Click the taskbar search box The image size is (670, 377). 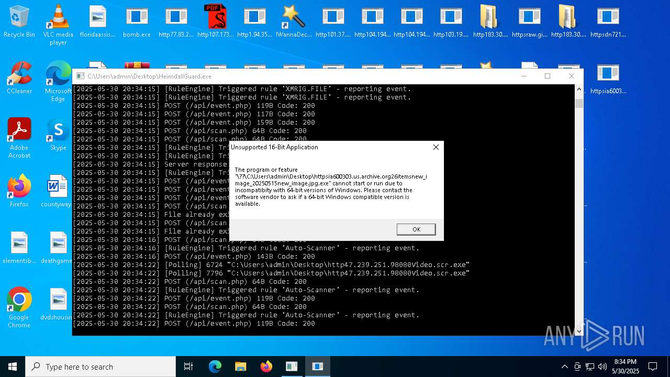pos(100,367)
